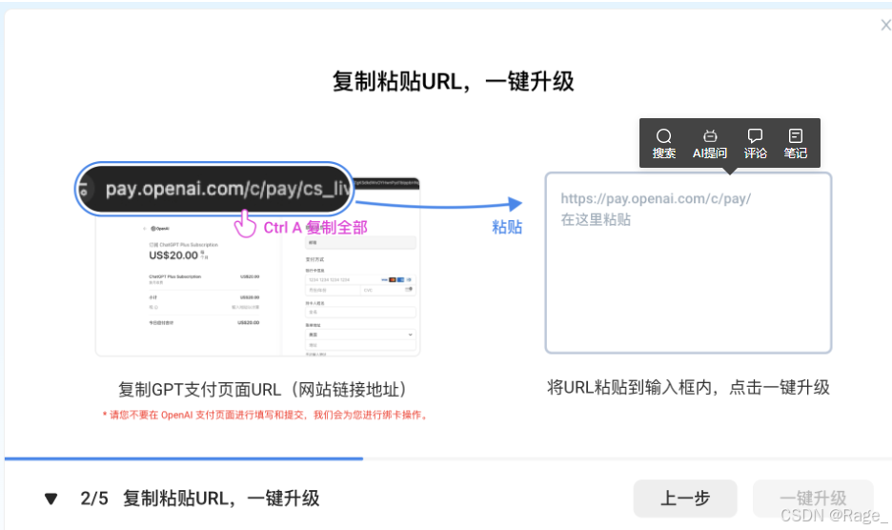Click the 2/5 step indicator text
The image size is (892, 530).
click(94, 499)
